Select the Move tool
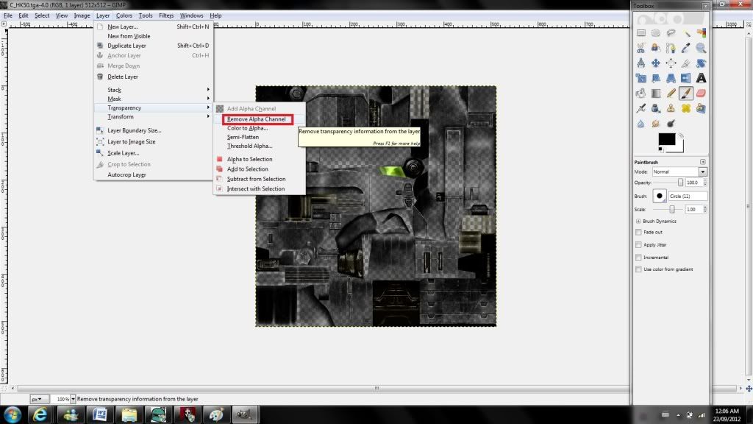Image resolution: width=753 pixels, height=424 pixels. (655, 63)
